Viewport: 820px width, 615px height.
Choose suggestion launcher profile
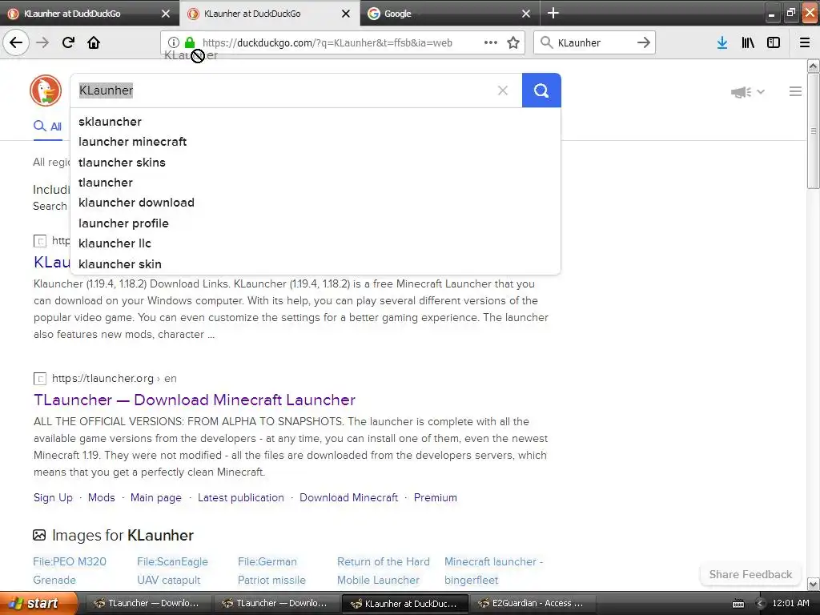point(316,223)
